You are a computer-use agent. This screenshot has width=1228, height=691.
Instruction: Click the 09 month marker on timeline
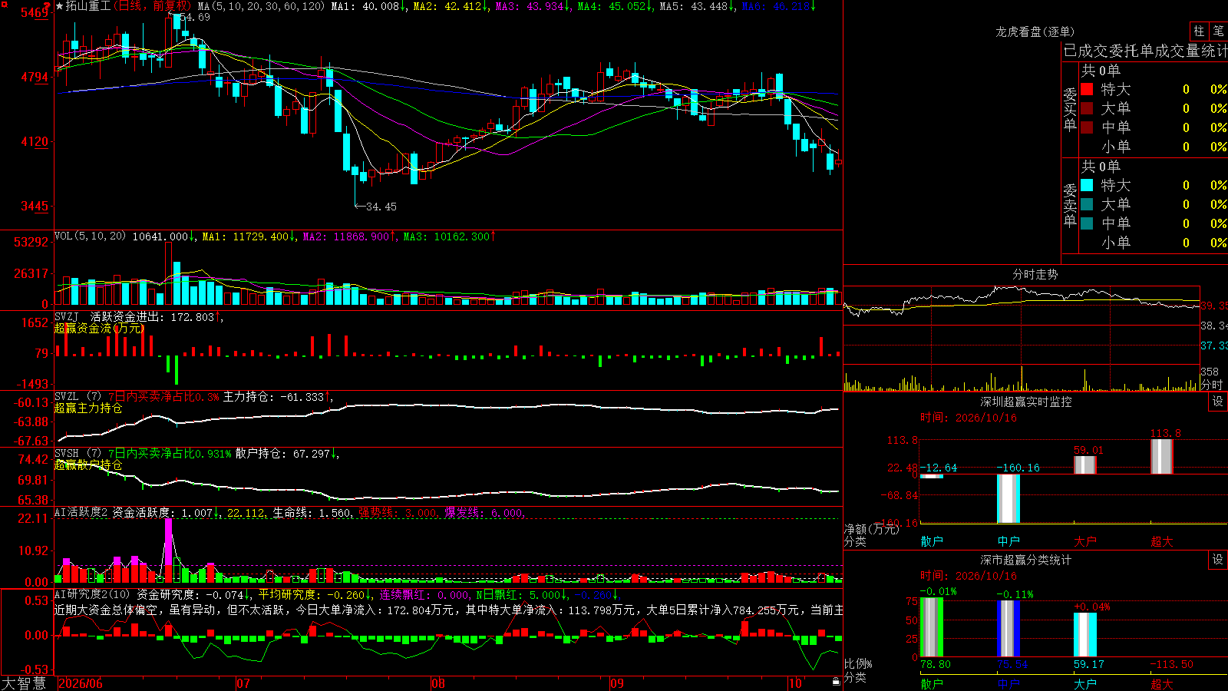(x=617, y=683)
